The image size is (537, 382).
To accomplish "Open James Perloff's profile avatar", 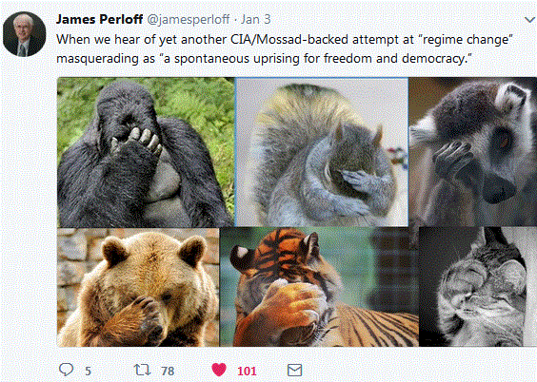I will point(25,33).
